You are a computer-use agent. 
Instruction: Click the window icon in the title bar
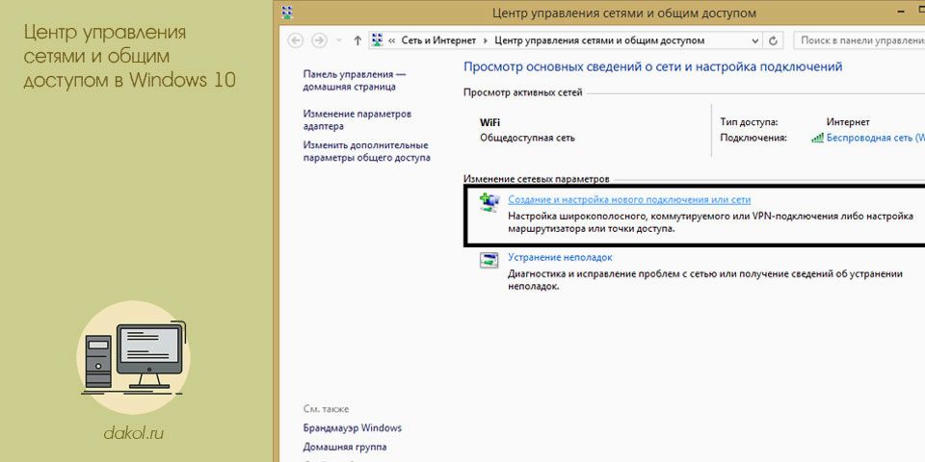point(287,12)
